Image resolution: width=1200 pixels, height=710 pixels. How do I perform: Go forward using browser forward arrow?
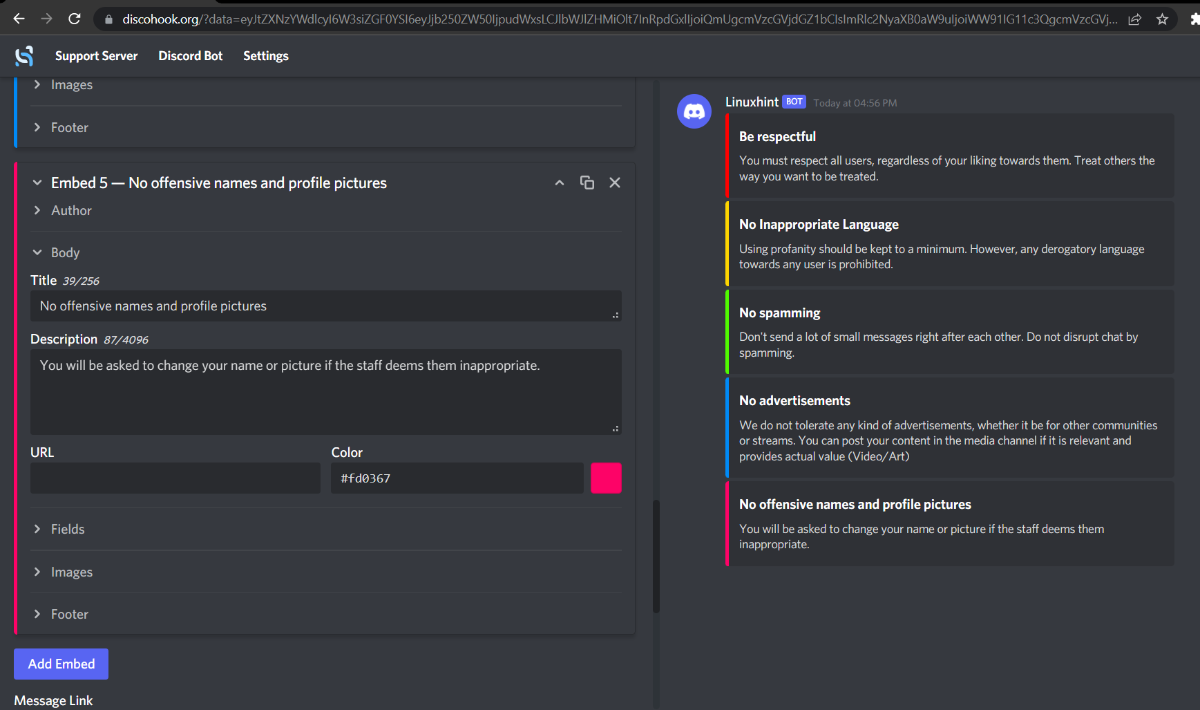click(46, 19)
